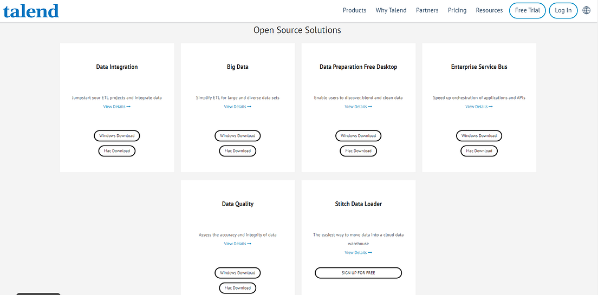Download Data Preparation Free Desktop for Windows
Screen dimensions: 598x295
pos(358,136)
